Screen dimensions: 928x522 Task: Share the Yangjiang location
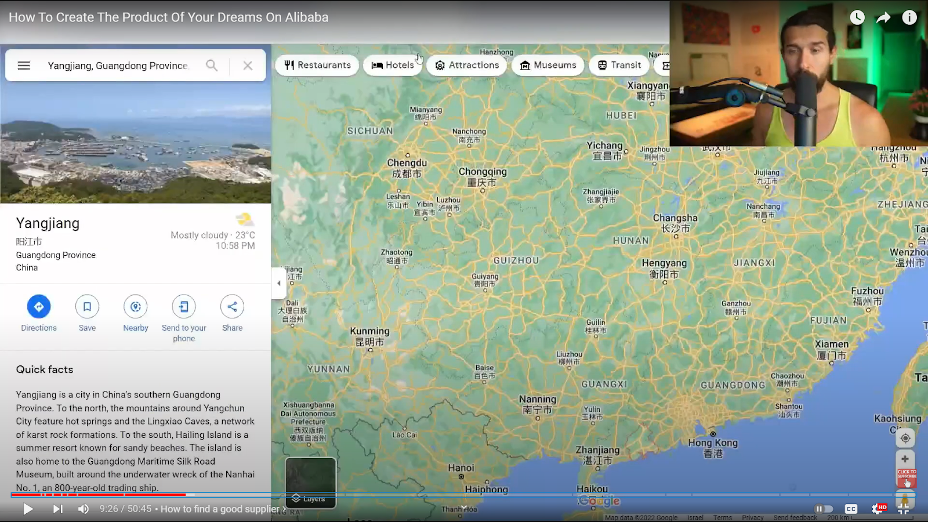coord(232,313)
